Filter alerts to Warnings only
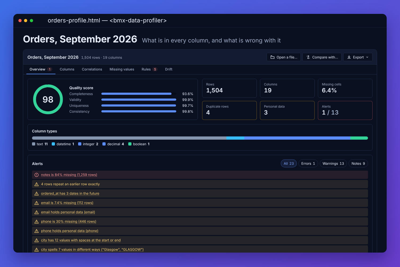The image size is (400, 267). pyautogui.click(x=333, y=163)
